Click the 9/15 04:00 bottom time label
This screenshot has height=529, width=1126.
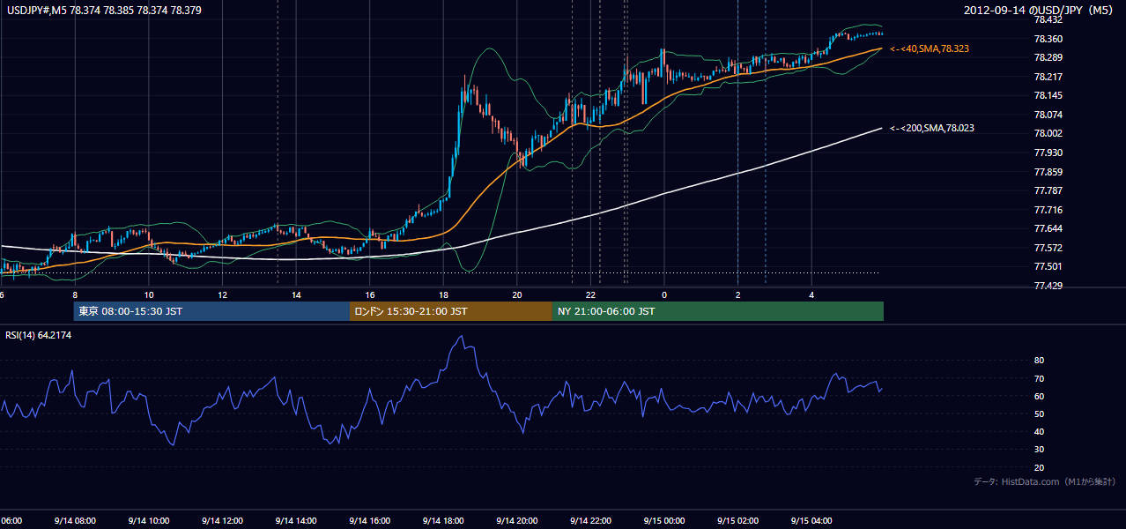811,521
